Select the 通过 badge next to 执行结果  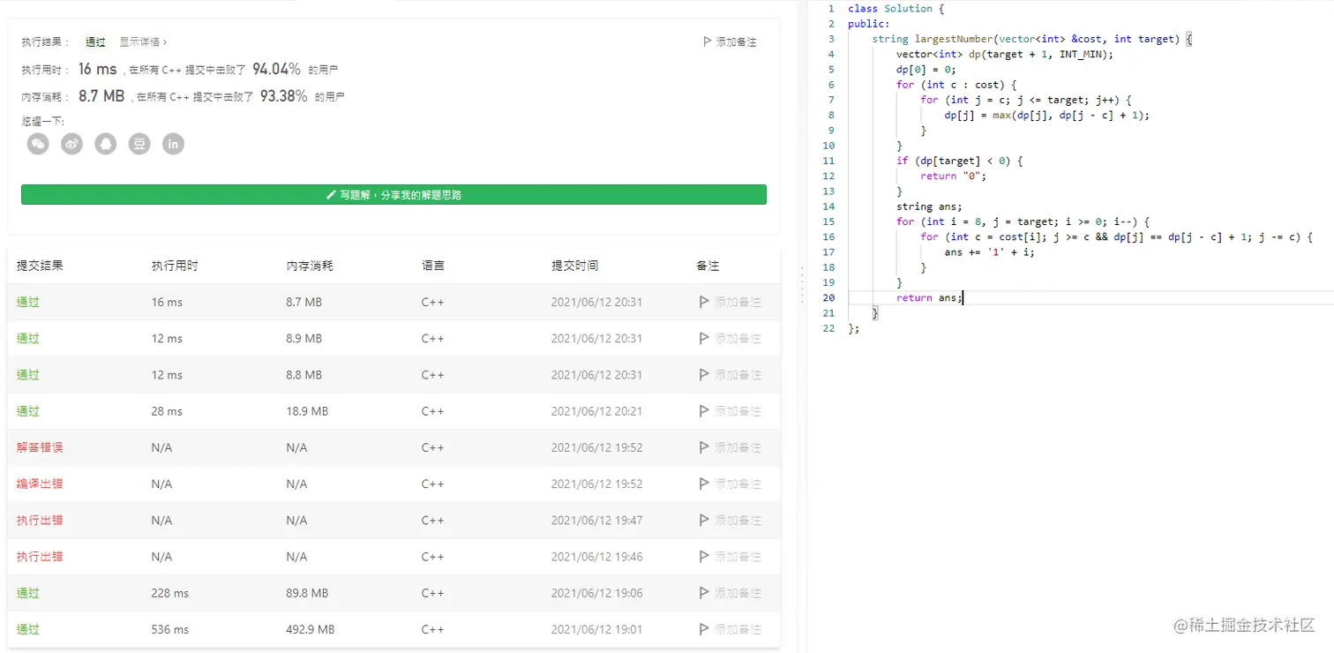coord(95,41)
